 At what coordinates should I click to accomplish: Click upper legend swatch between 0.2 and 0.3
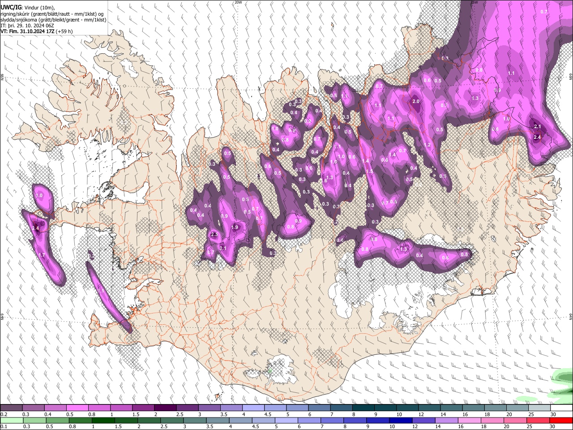click(x=11, y=408)
